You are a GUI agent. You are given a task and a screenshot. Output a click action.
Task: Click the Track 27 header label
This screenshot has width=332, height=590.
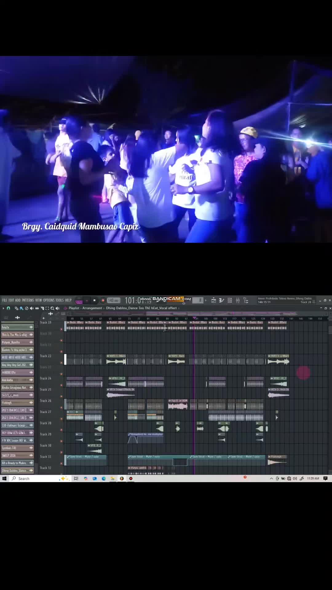tap(45, 412)
